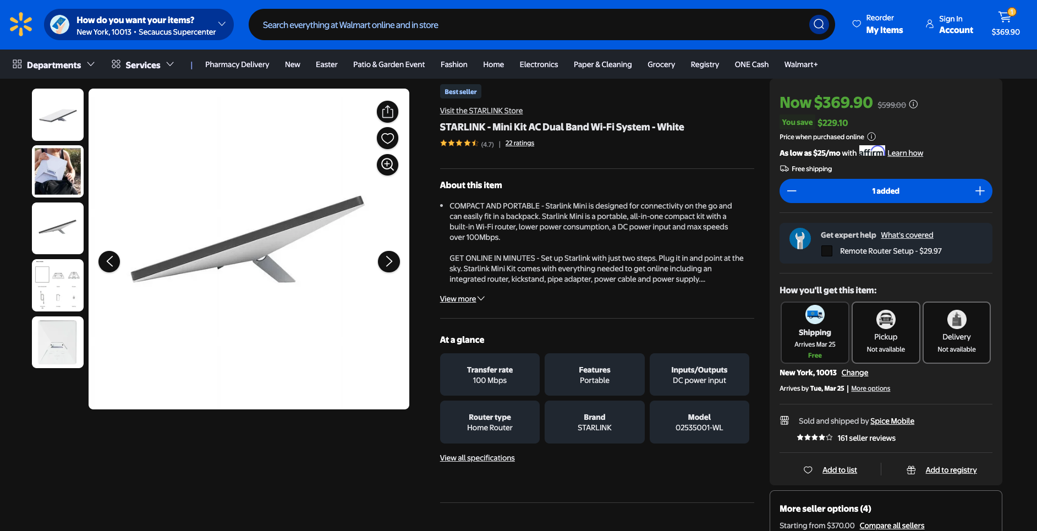Click info icon beside $599.00 price

[913, 104]
